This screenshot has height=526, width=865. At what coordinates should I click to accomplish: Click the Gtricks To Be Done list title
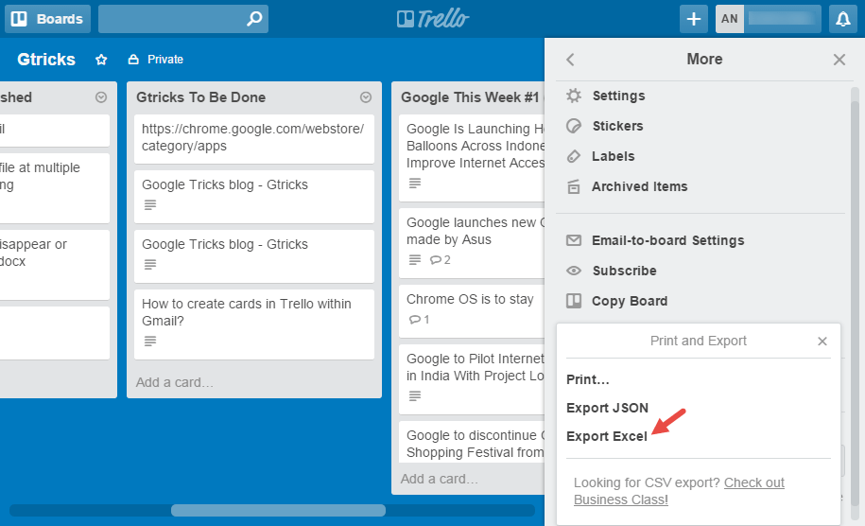(200, 97)
